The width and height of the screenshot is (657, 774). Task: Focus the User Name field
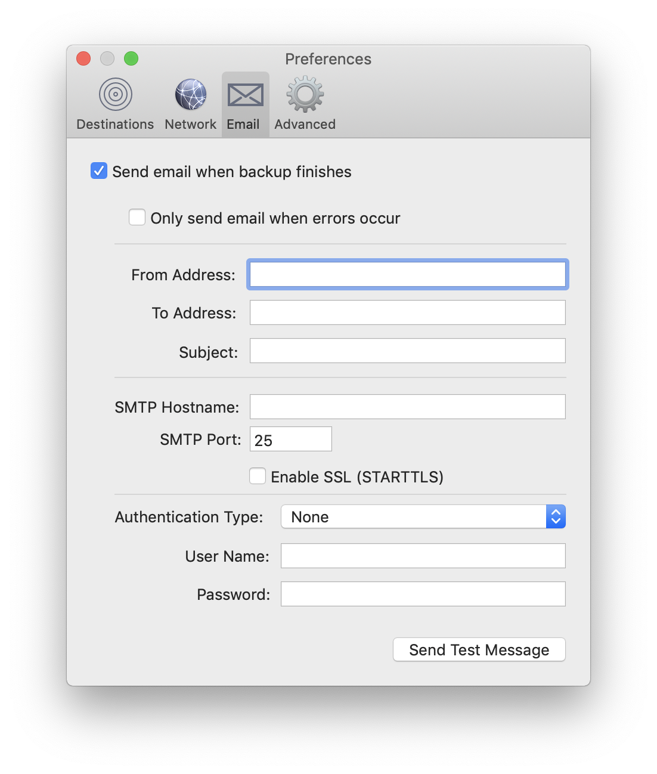tap(423, 556)
